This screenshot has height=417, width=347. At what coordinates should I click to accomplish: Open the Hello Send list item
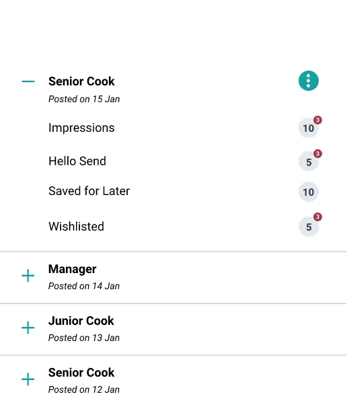pos(77,161)
